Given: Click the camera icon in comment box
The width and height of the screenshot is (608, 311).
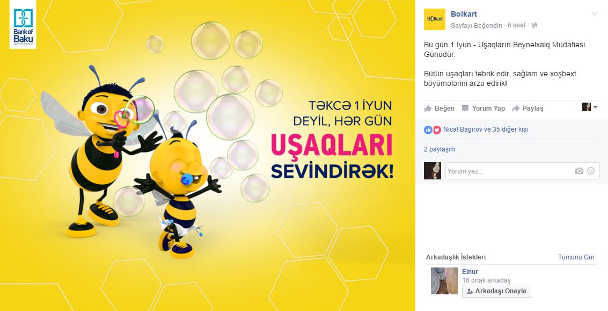Looking at the screenshot, I should (579, 171).
